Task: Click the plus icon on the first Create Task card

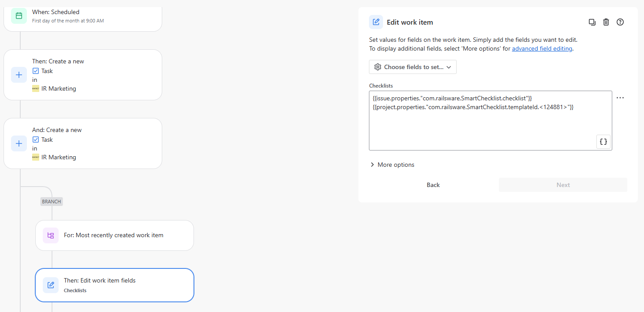Action: (x=19, y=75)
